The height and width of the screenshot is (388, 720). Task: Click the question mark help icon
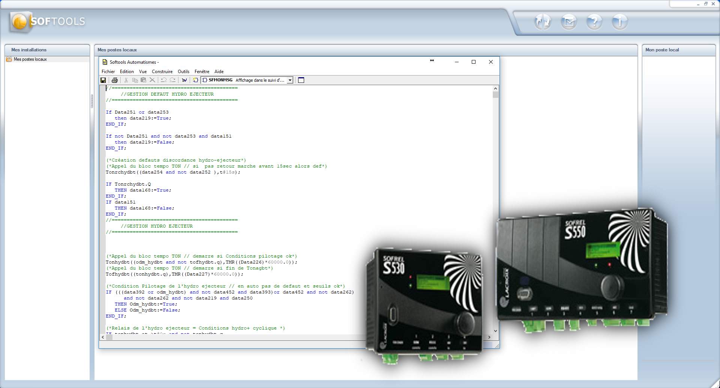click(x=594, y=22)
